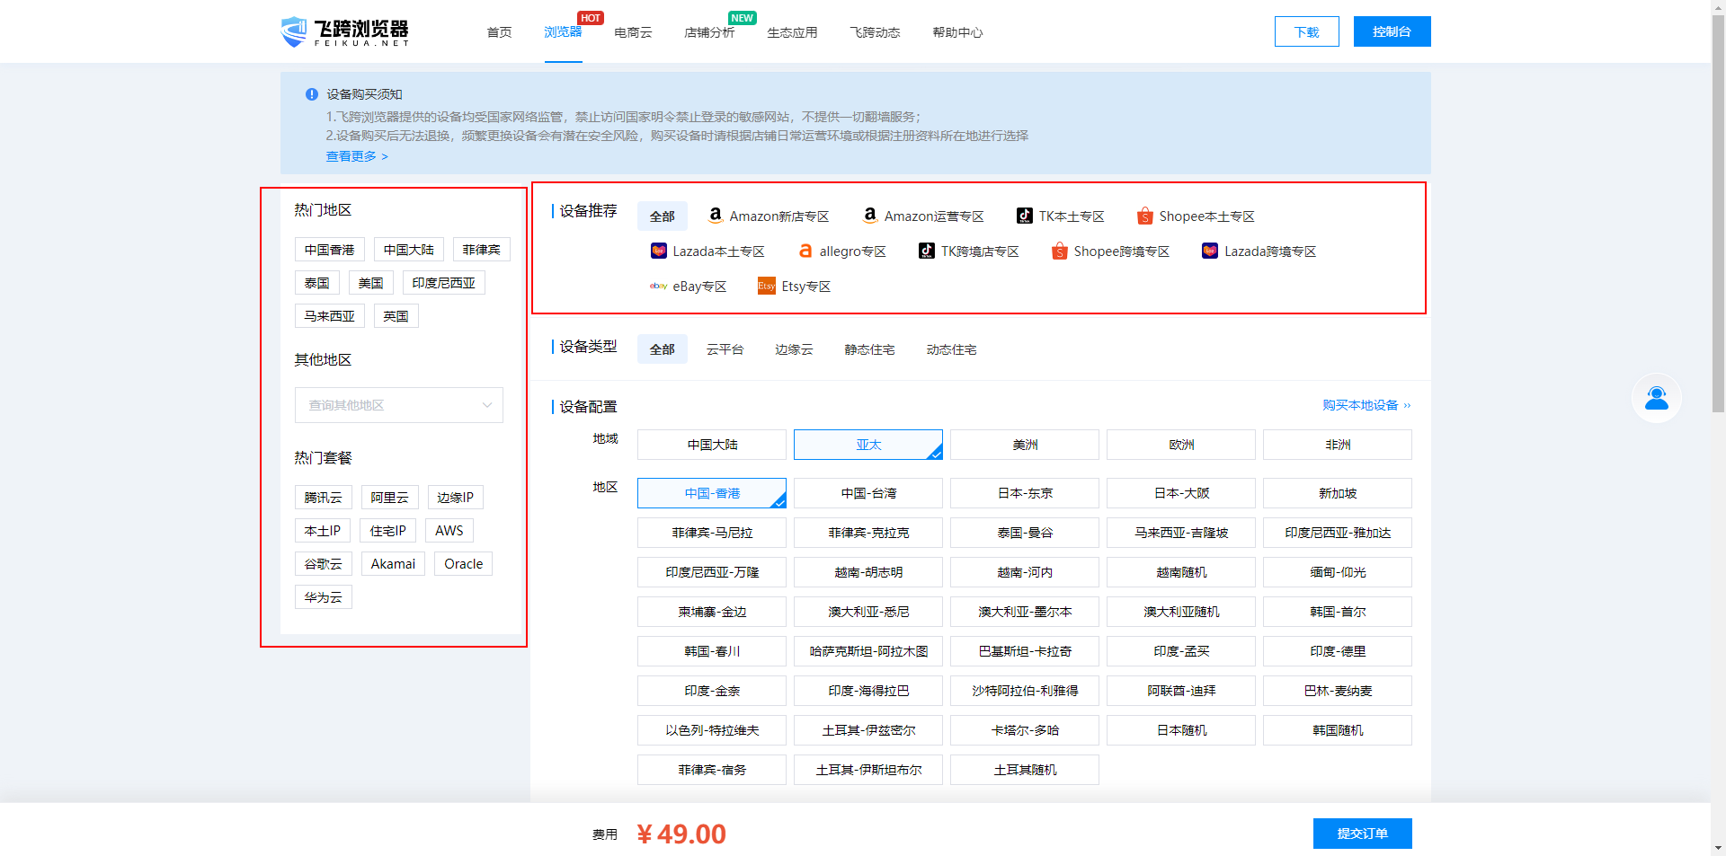Click the 马来西亚 hot region tag

(x=330, y=316)
